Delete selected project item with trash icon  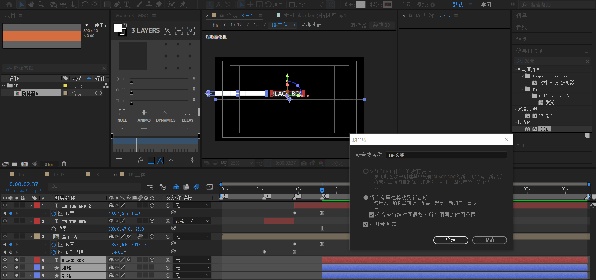tap(64, 164)
